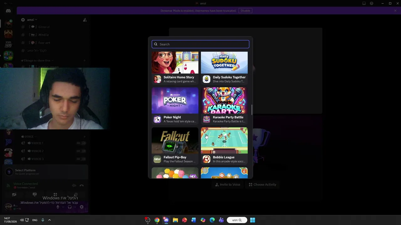Open Discord direct messages home icon
This screenshot has width=401, height=225.
[x=8, y=11]
